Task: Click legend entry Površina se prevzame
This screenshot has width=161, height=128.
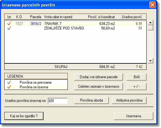Action: point(36,82)
